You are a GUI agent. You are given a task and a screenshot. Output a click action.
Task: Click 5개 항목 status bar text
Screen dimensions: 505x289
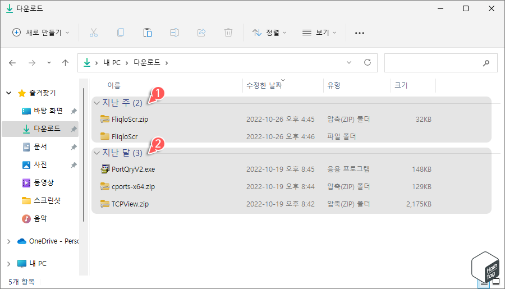[21, 282]
